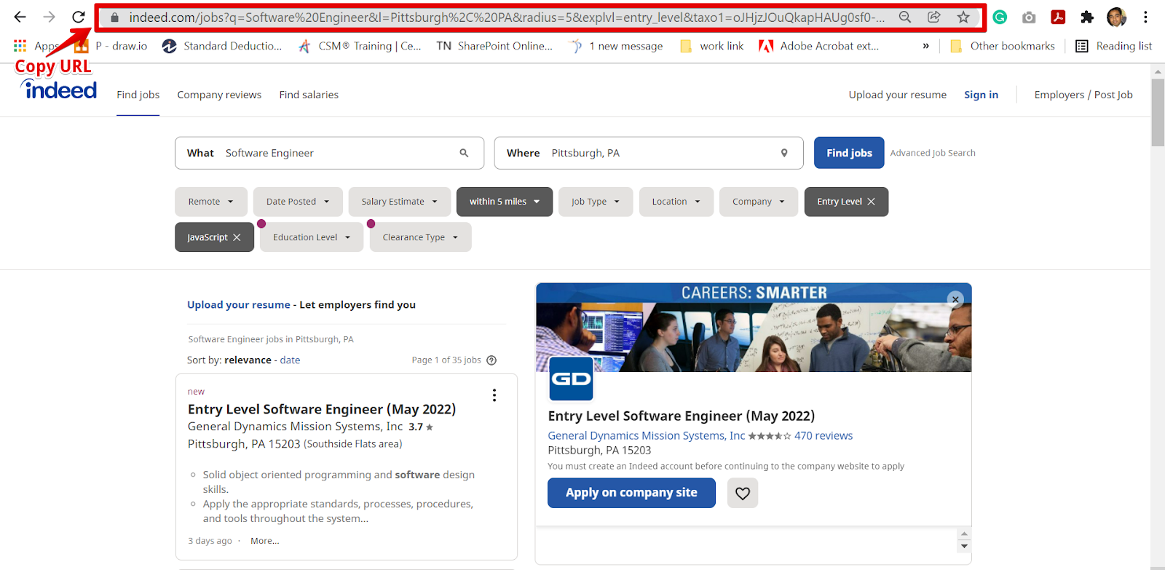Open the Grammarly extension
This screenshot has height=570, width=1165.
1000,17
